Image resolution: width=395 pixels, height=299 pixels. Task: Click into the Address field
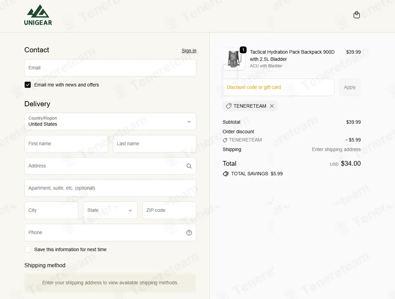(x=110, y=166)
